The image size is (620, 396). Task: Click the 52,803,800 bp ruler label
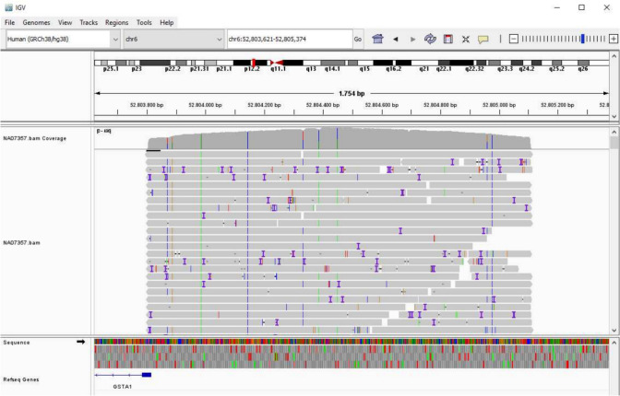point(147,105)
